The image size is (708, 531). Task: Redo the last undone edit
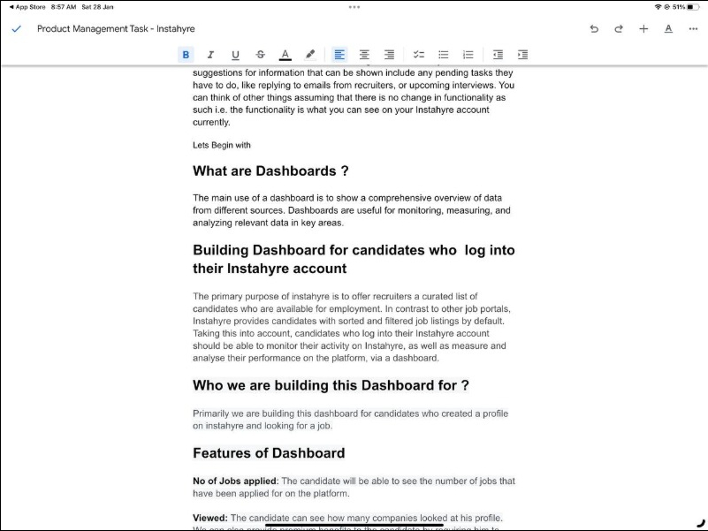click(619, 29)
